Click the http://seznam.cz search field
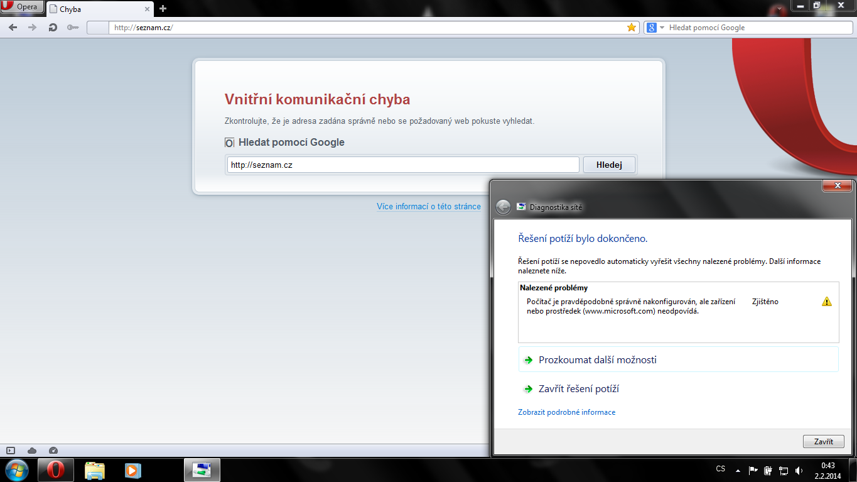857x482 pixels. pos(403,165)
